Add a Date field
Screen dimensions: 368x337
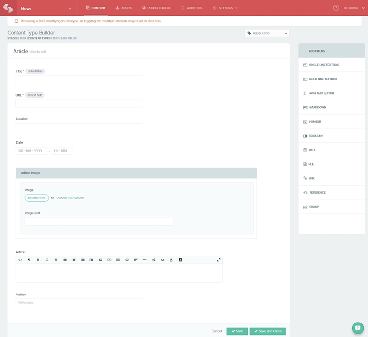[x=332, y=150]
